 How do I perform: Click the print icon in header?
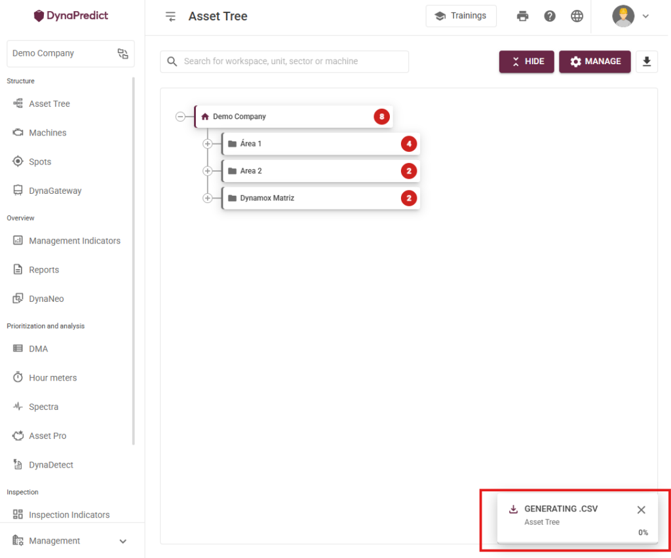[x=522, y=16]
